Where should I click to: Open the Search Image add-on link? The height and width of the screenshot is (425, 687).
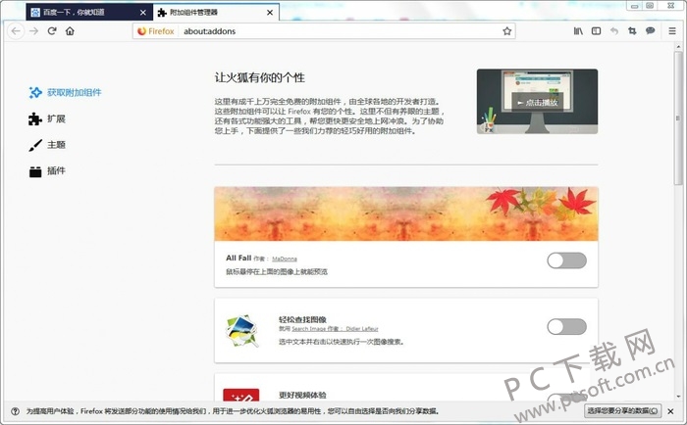tap(308, 329)
